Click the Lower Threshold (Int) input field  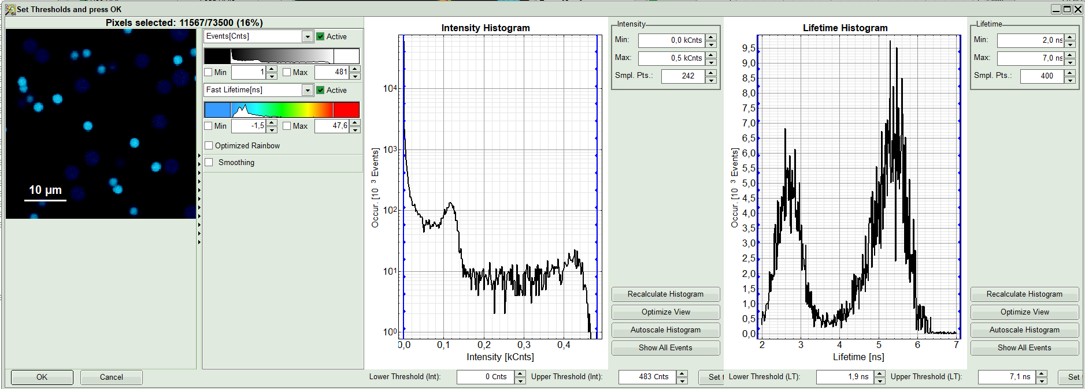[484, 377]
